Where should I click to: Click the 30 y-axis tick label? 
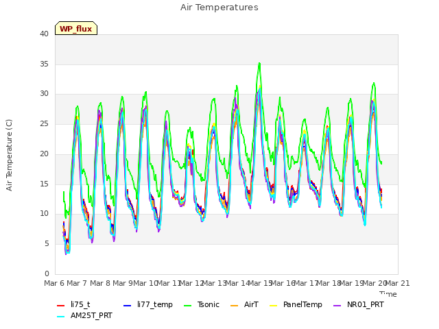pos(44,94)
